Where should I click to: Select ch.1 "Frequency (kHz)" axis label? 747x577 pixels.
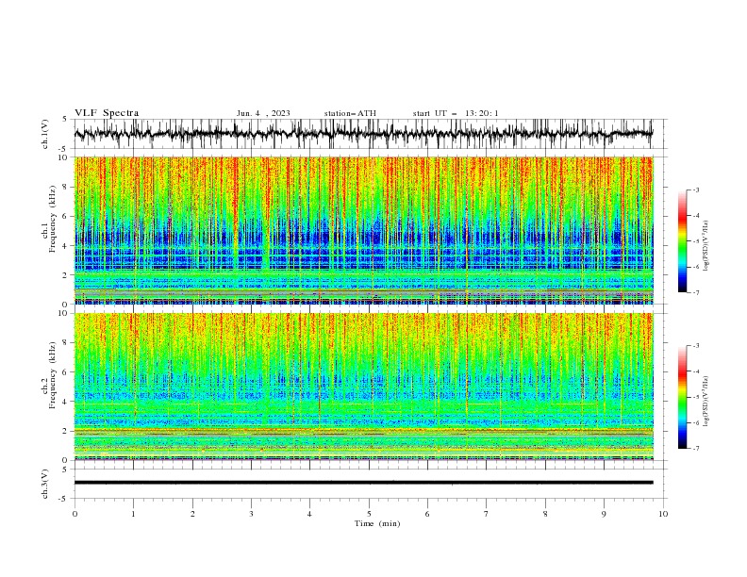tap(53, 220)
